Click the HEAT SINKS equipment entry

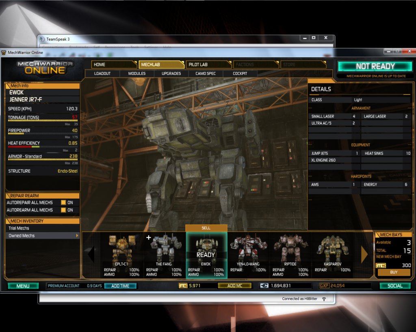[x=386, y=153]
